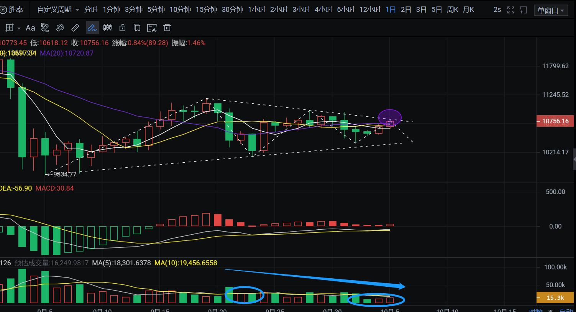Select the crosshair drawing tool

10,28
